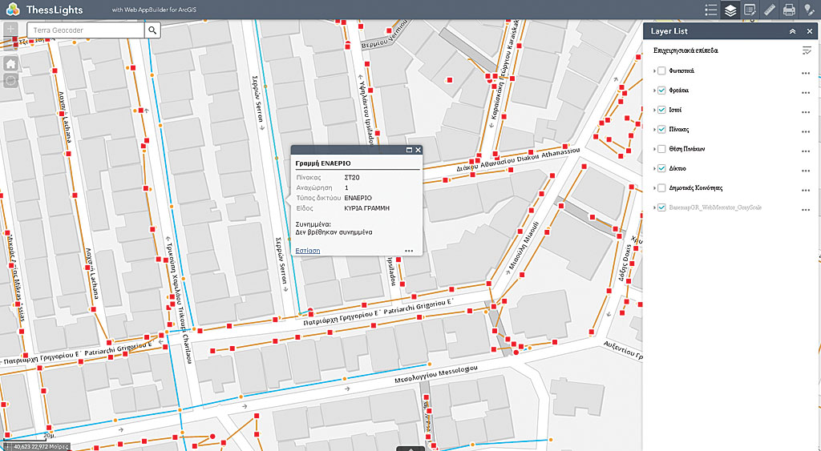Collapse the Layer List panel
The width and height of the screenshot is (821, 451).
tap(792, 31)
